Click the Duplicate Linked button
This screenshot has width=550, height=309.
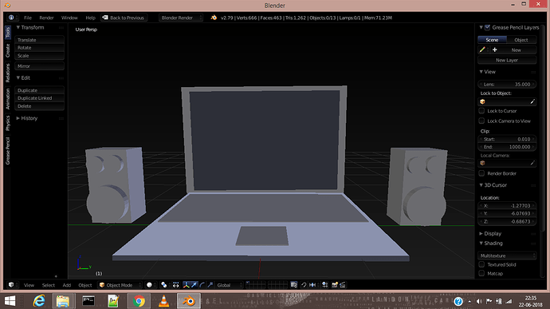click(x=39, y=98)
